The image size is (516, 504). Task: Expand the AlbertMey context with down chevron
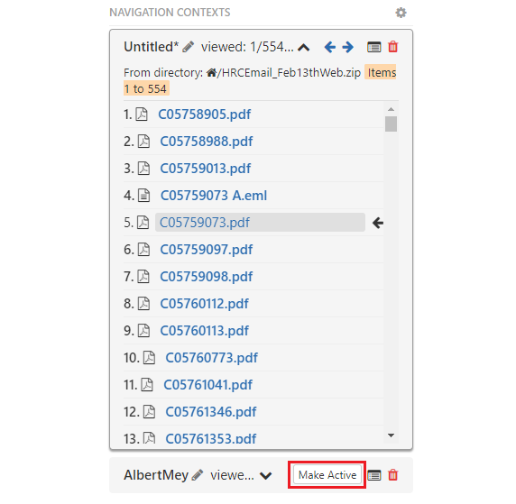(265, 476)
